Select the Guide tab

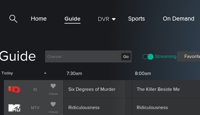[x=73, y=19]
